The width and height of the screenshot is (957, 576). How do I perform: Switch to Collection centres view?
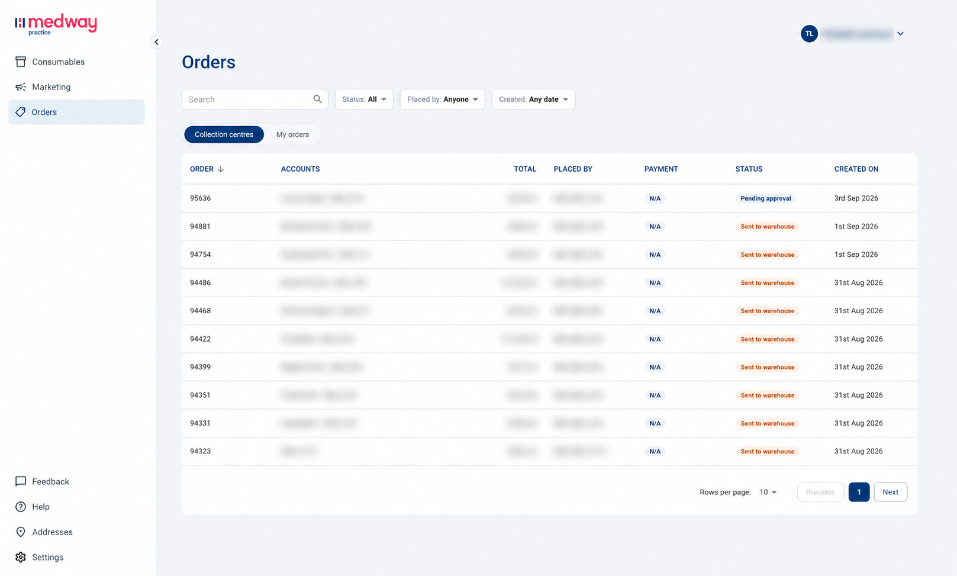pos(224,134)
